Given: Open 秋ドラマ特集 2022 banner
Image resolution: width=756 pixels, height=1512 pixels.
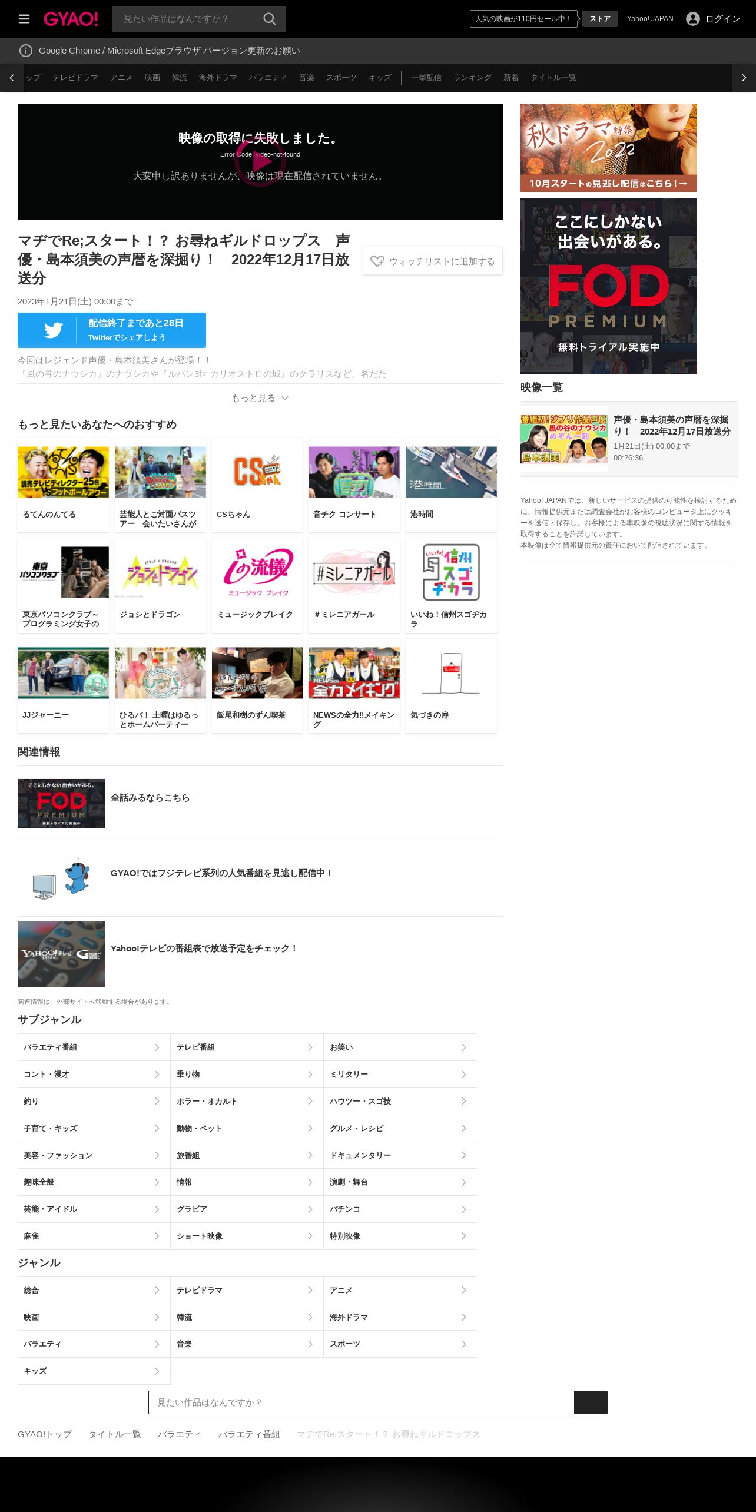Looking at the screenshot, I should click(x=609, y=148).
